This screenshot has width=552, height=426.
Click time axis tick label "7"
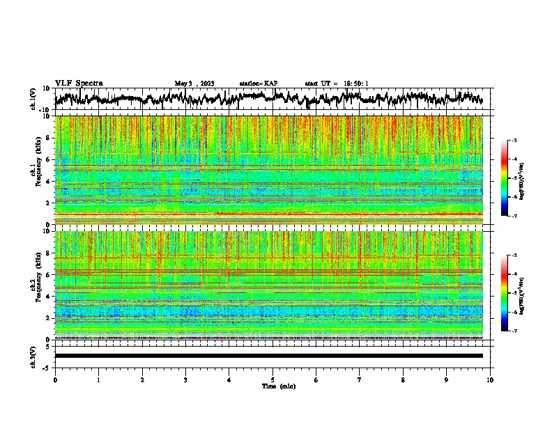(x=360, y=380)
